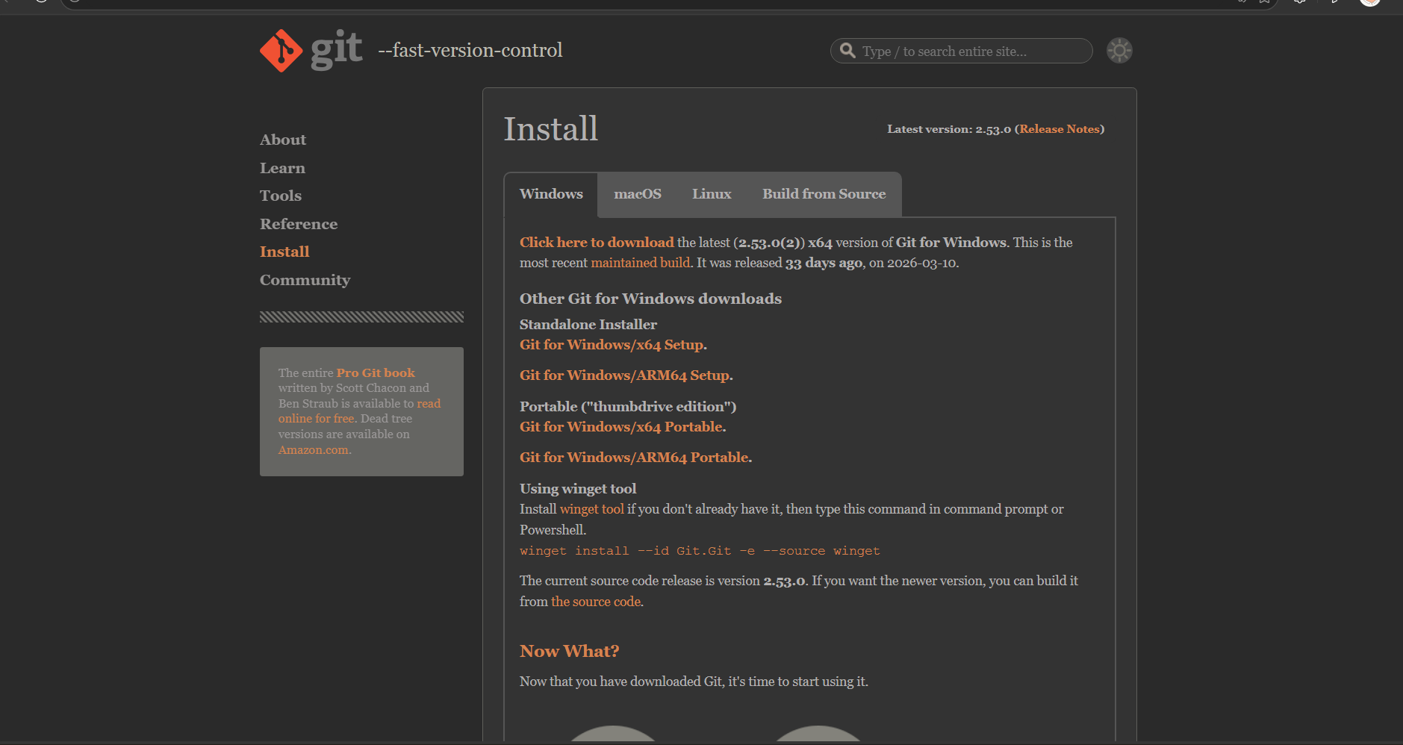Open the Pro Git book link

[x=375, y=372]
